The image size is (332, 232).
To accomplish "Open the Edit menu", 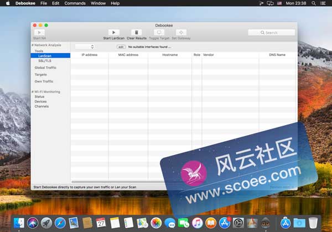I will click(x=56, y=3).
